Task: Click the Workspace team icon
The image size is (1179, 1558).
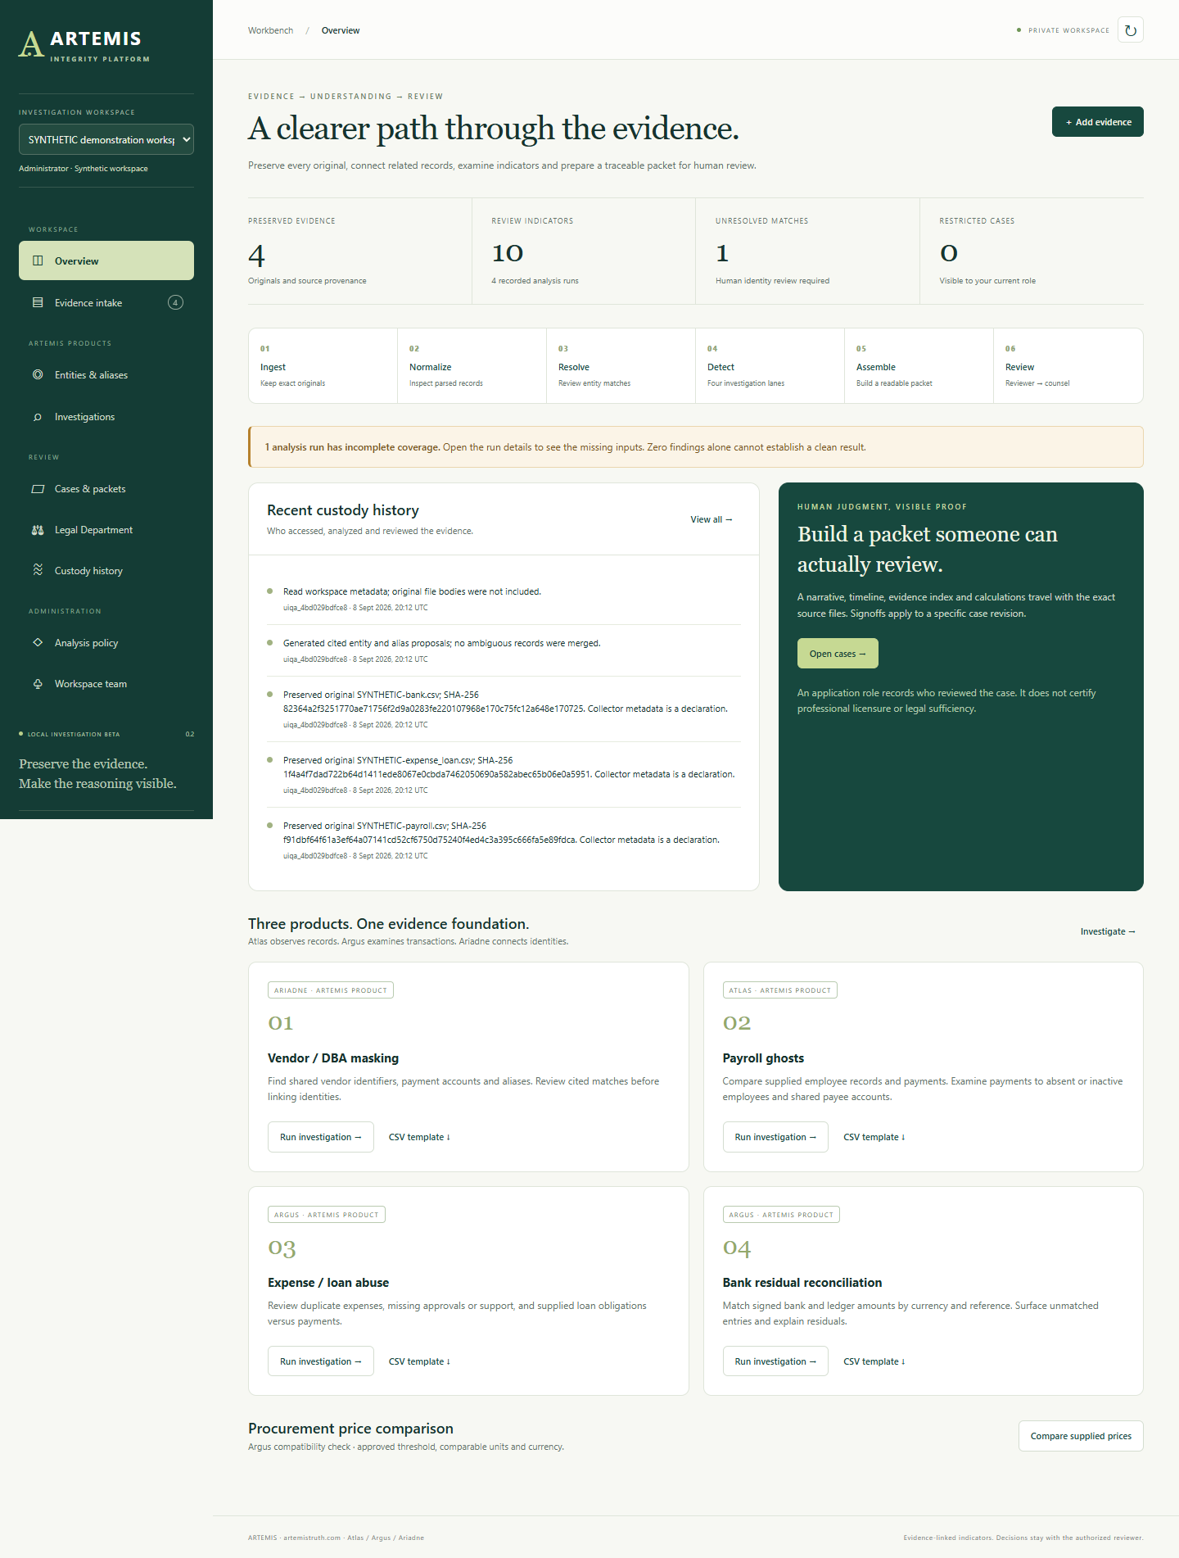Action: point(38,684)
